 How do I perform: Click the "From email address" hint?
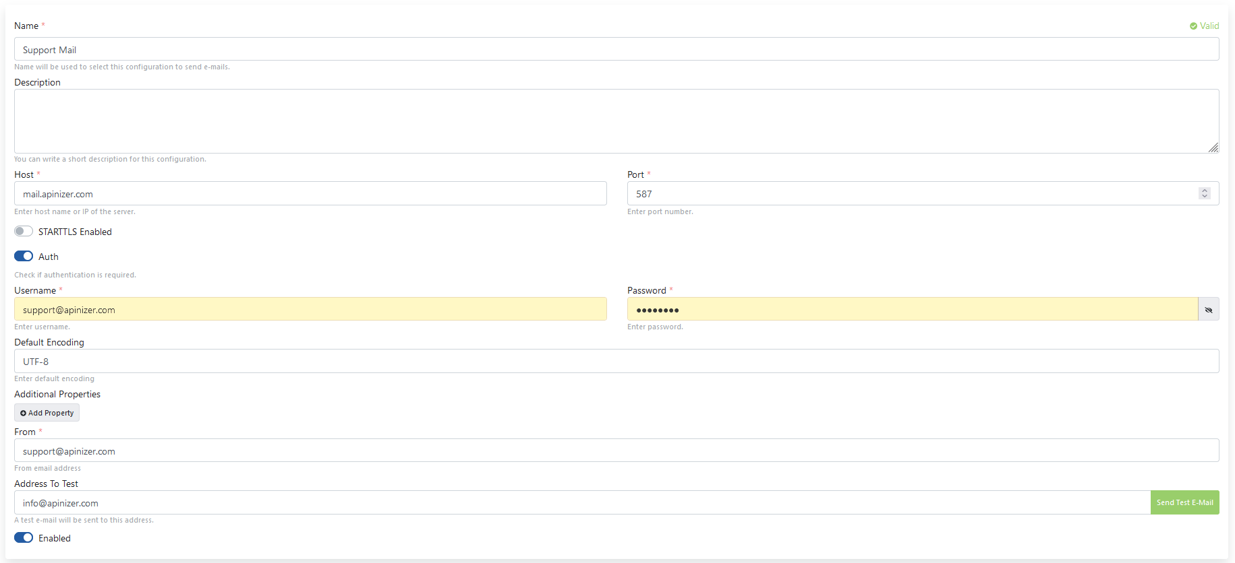pos(47,468)
